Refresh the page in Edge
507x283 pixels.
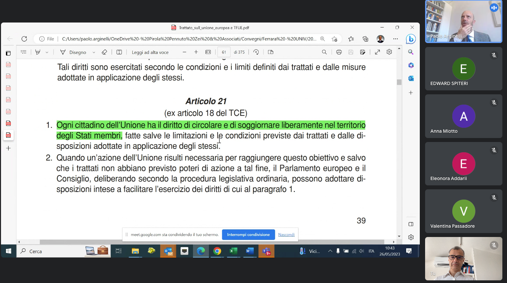tap(24, 39)
